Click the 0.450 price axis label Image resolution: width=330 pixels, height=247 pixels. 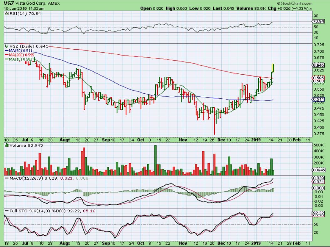[x=319, y=115]
